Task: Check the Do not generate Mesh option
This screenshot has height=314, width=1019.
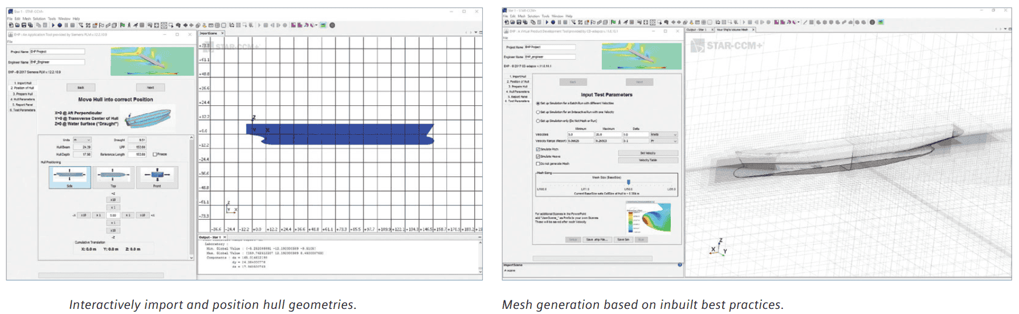Action: (x=538, y=163)
